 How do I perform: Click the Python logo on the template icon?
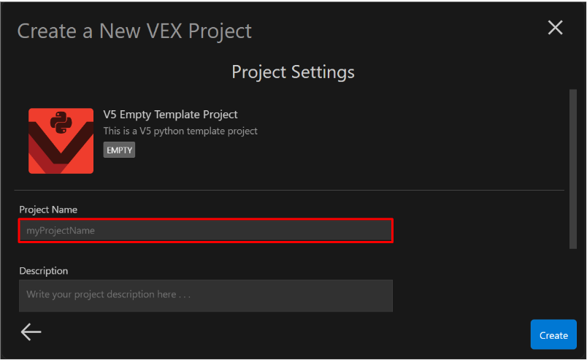[61, 122]
